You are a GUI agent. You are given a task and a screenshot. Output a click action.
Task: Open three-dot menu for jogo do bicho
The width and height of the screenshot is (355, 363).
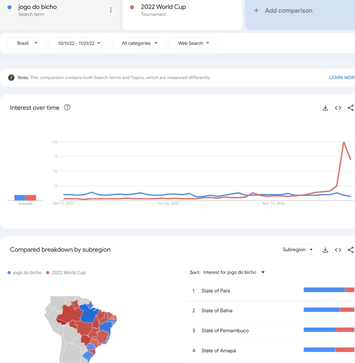111,10
